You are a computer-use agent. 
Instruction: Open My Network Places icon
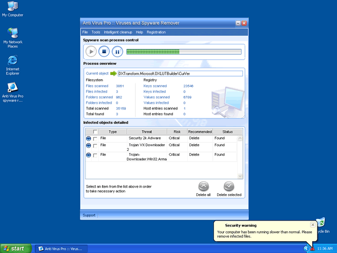click(12, 33)
